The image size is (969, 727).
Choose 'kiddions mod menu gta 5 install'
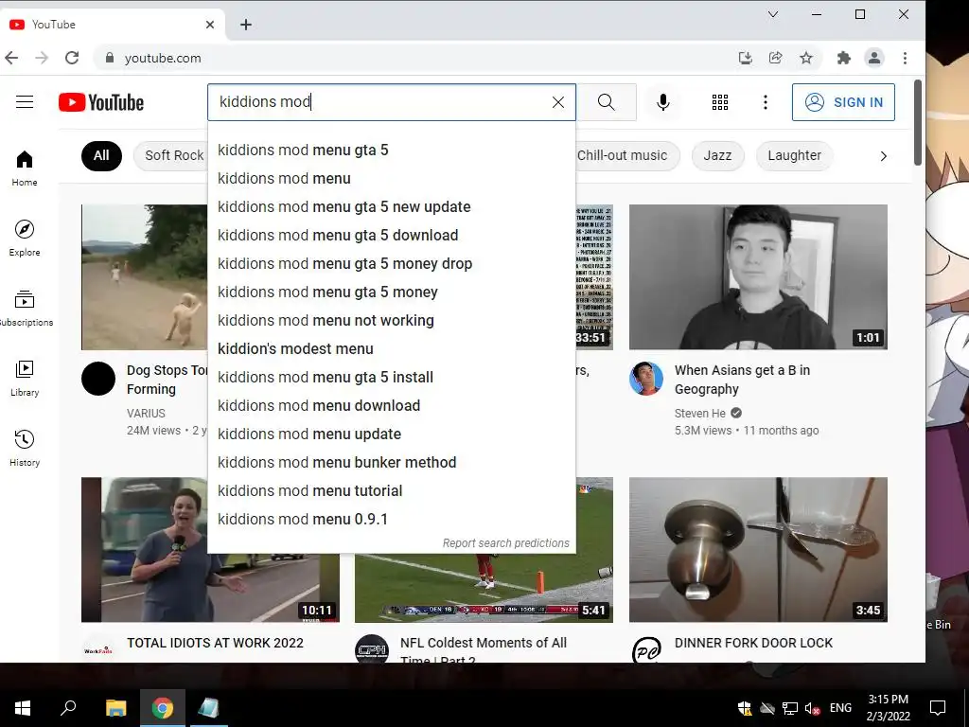tap(391, 378)
